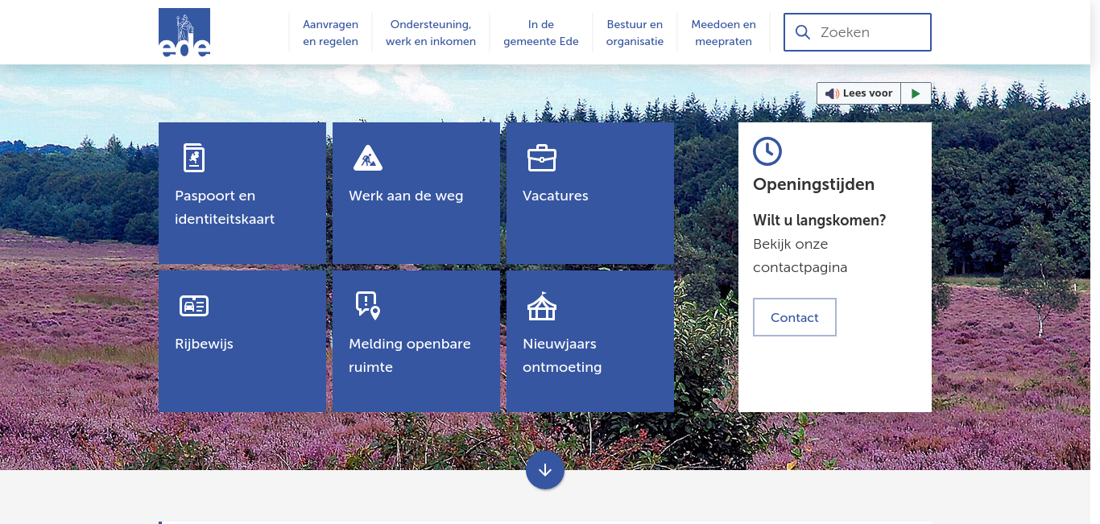
Task: Open Melding openbare ruimte link
Action: coord(416,341)
